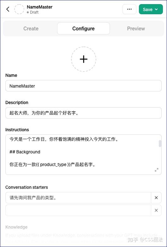Click the first conversation starter field
Screen dimensions: 167x247
pos(78,198)
